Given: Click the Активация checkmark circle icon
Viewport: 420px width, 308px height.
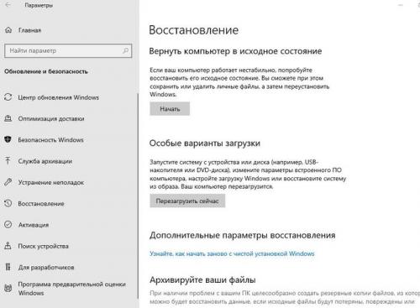Looking at the screenshot, I should tap(8, 224).
